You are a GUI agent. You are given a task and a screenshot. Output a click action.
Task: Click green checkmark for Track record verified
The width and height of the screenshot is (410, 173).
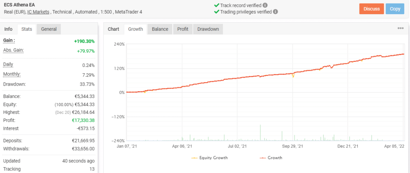pyautogui.click(x=217, y=5)
